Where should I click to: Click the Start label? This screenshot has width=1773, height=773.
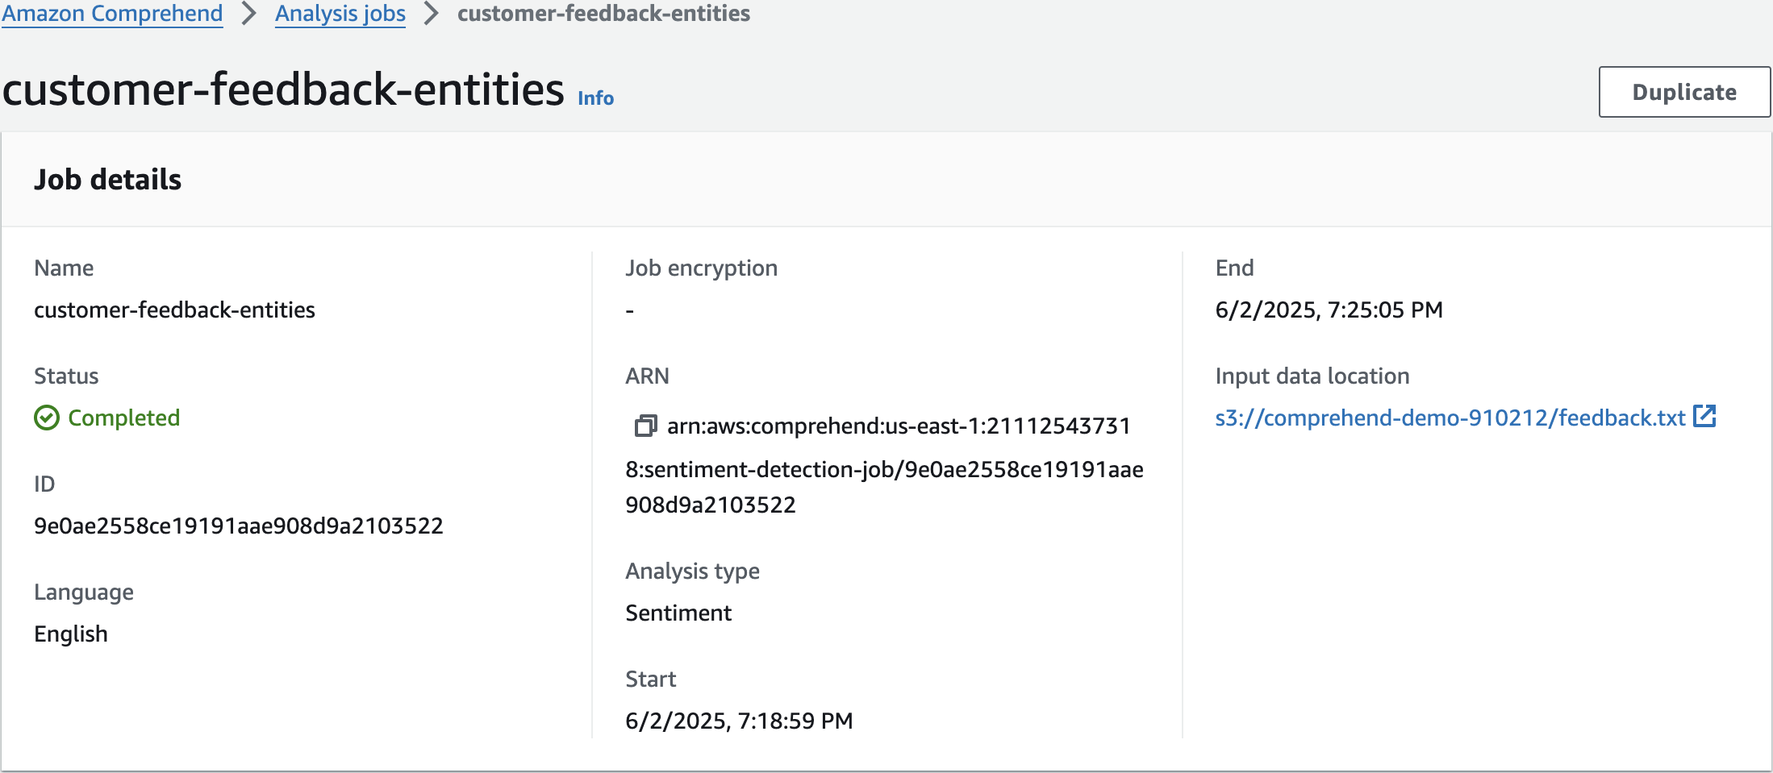coord(650,679)
